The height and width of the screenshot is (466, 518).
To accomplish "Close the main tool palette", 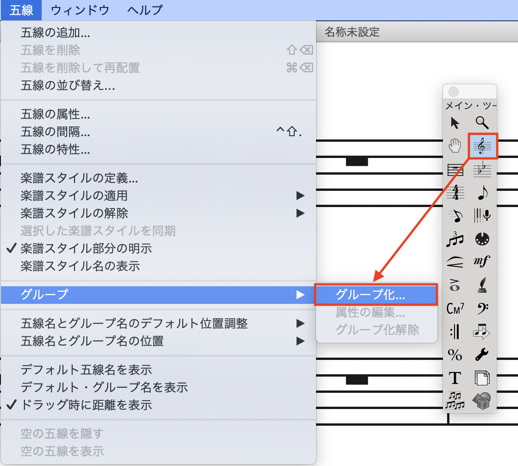I will coord(454,92).
